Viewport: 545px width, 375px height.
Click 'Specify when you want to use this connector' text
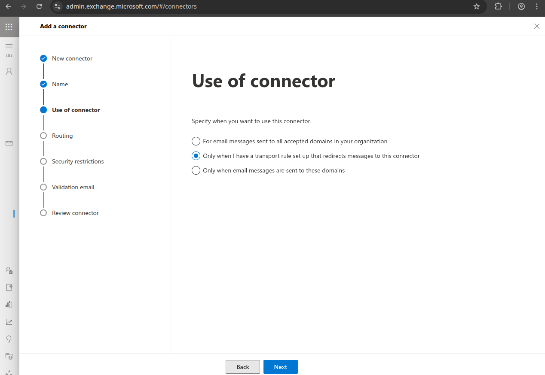pos(251,121)
